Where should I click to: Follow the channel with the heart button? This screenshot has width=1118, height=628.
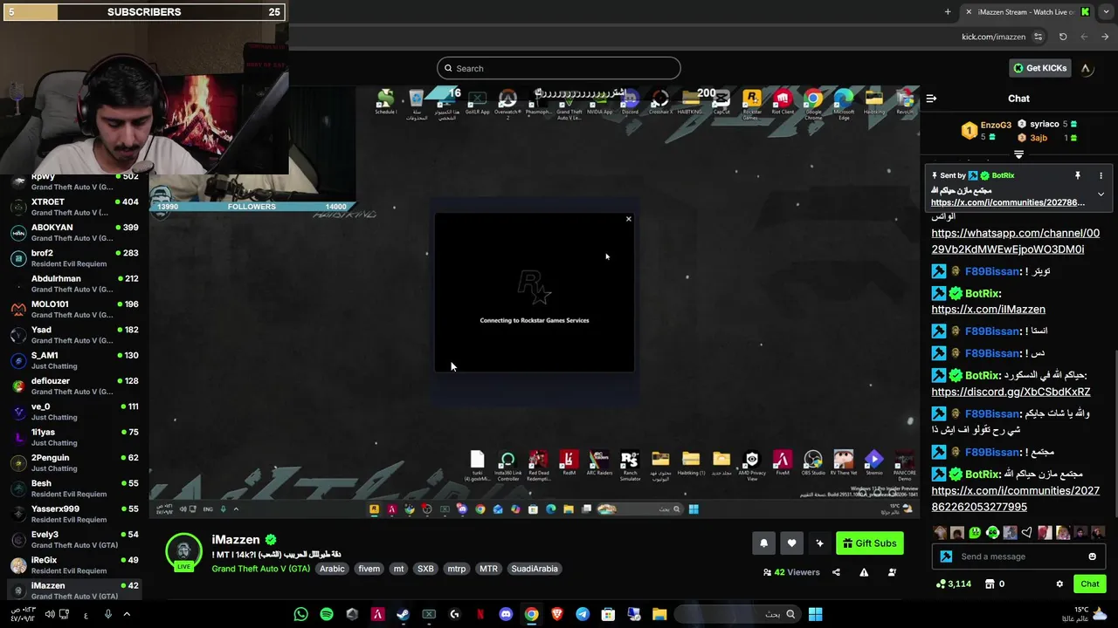791,543
